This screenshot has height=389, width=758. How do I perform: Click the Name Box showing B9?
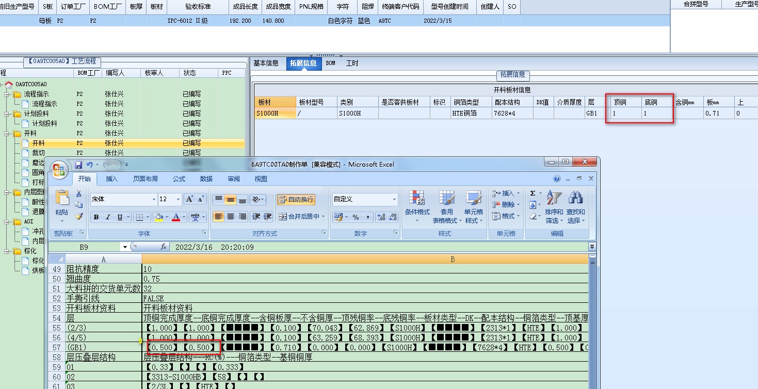(x=85, y=247)
